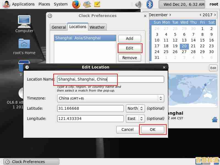
Task: Advance the calendar using the December arrow
Action: click(x=170, y=15)
